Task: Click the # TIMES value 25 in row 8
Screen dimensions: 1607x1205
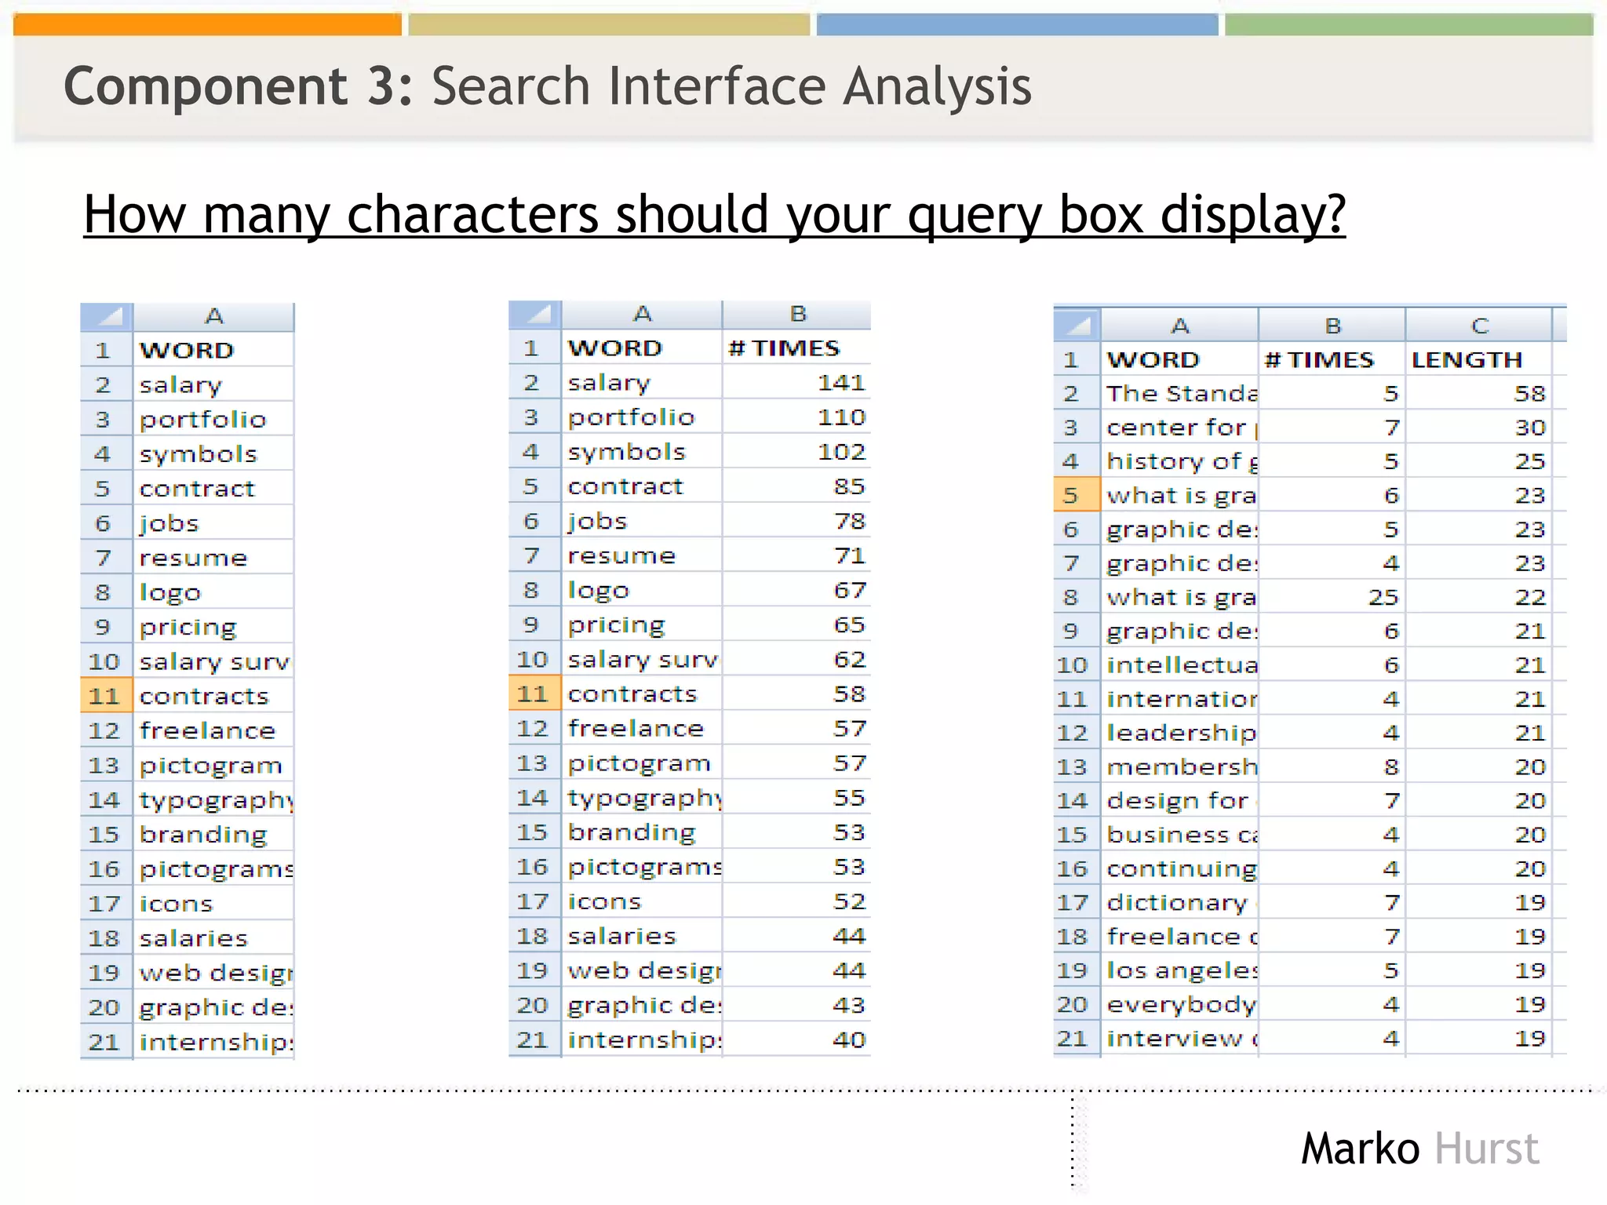Action: (1332, 597)
